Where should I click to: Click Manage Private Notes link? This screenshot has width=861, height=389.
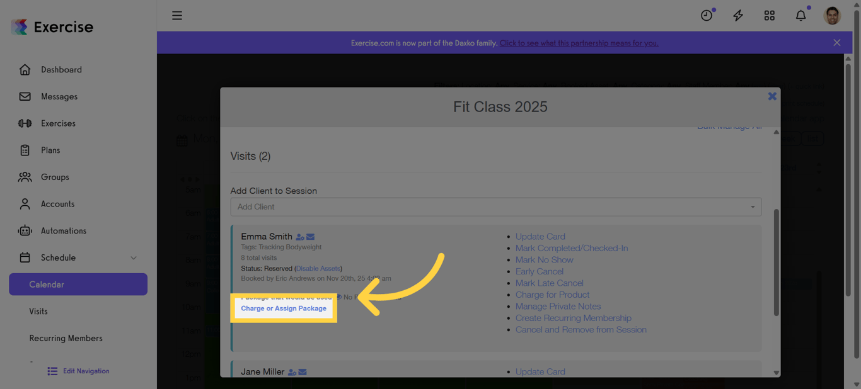click(558, 307)
